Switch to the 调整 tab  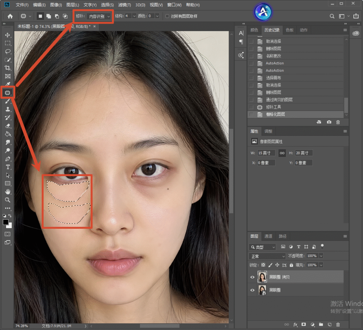(268, 131)
